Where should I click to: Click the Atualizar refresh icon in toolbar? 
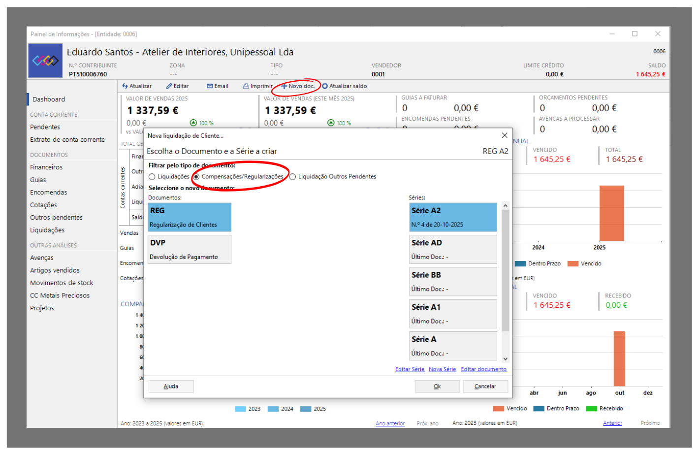(x=125, y=86)
